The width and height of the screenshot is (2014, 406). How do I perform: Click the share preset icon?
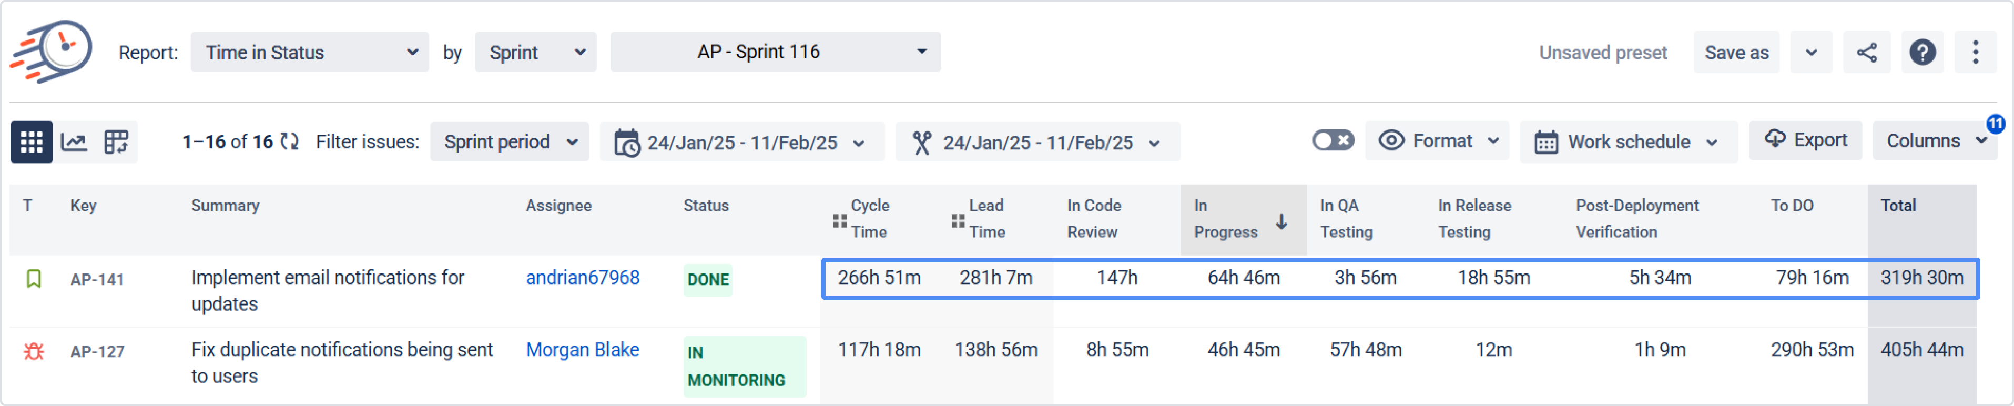click(1866, 53)
